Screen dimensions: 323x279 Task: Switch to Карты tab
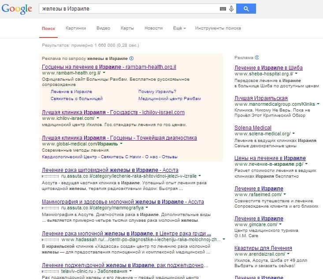pyautogui.click(x=127, y=28)
